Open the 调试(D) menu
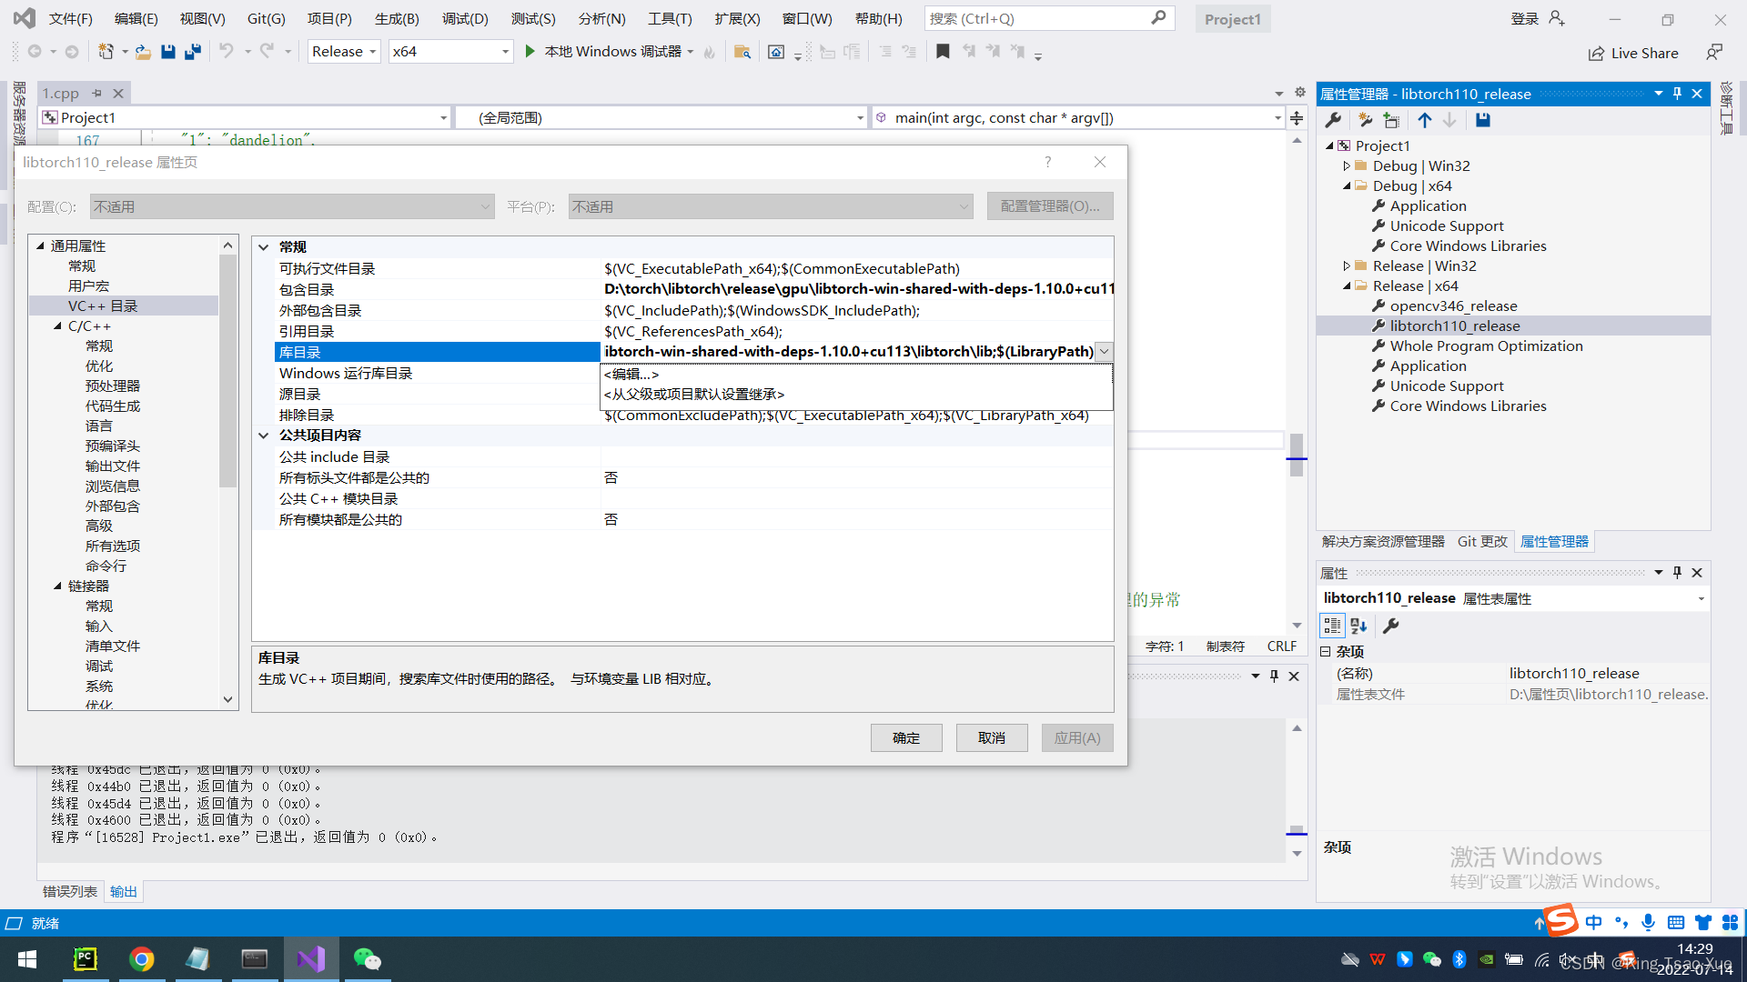 coord(465,18)
